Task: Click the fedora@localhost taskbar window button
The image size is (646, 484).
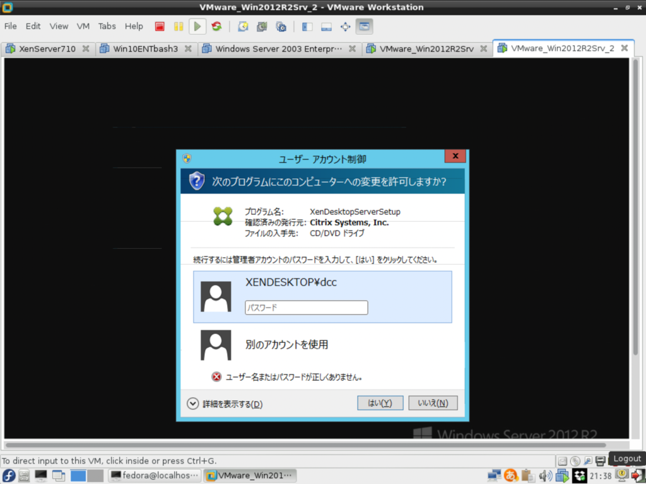Action: (155, 476)
